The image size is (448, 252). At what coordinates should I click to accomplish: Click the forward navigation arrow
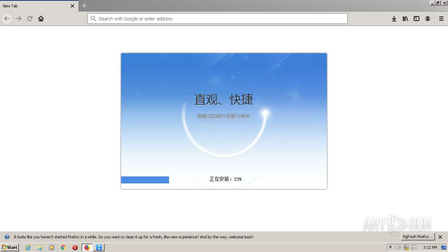pos(19,19)
